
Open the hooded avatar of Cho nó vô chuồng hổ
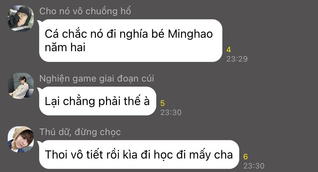click(x=21, y=18)
